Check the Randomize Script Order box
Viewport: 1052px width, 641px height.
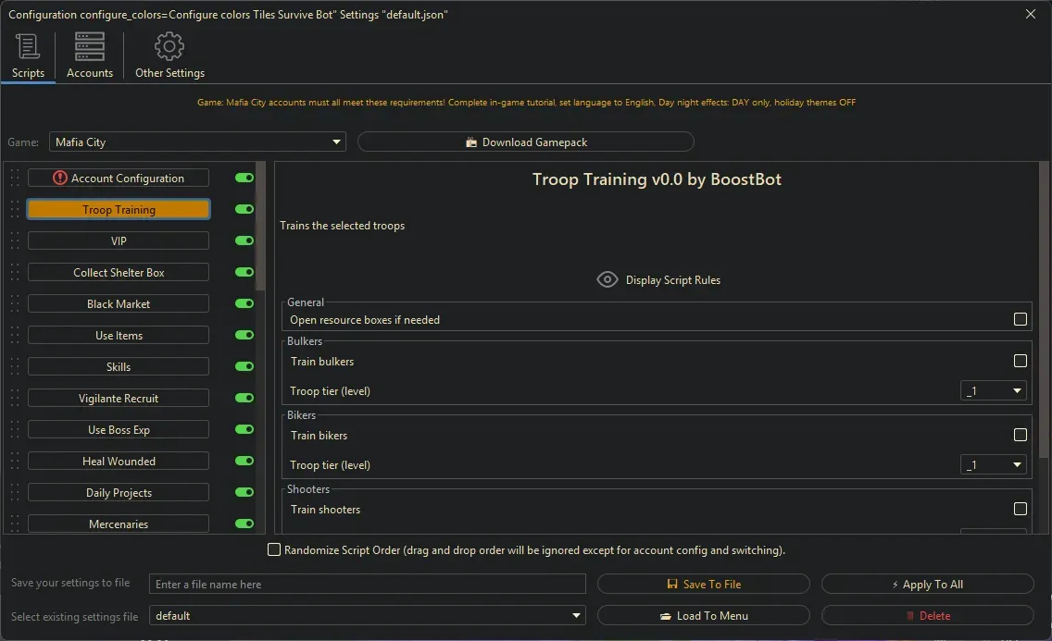point(274,549)
